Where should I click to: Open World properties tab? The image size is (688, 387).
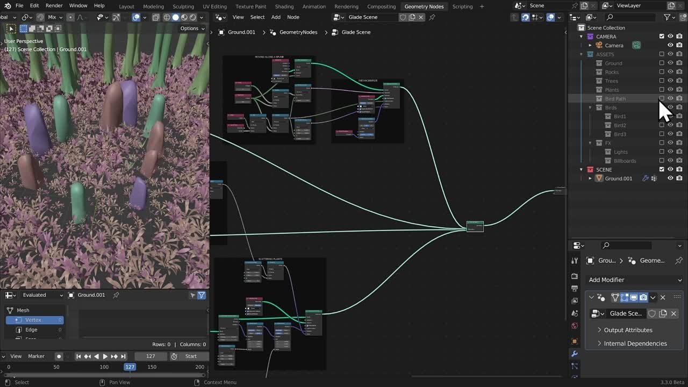[x=575, y=326]
